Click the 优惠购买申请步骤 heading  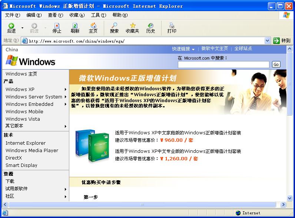pyautogui.click(x=101, y=182)
